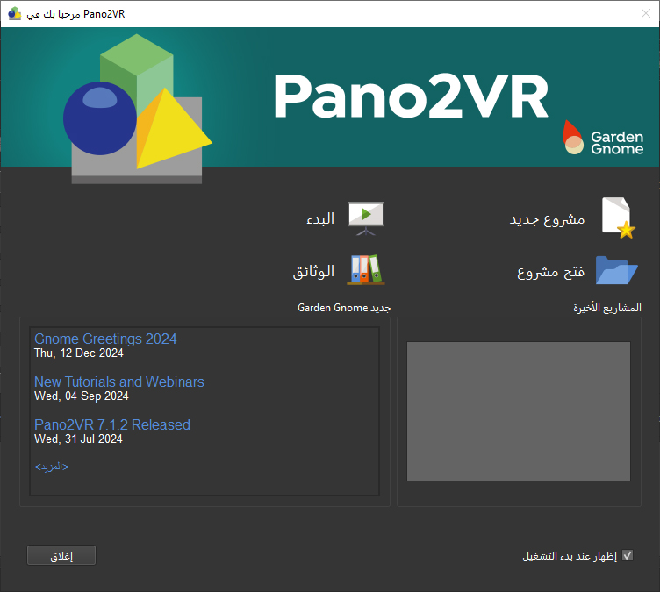
Task: Click the 'المشاريع الأخيرة' heading
Action: click(x=607, y=308)
